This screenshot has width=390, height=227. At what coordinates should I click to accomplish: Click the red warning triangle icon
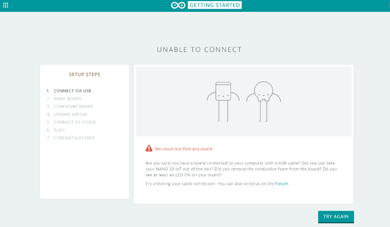point(149,149)
